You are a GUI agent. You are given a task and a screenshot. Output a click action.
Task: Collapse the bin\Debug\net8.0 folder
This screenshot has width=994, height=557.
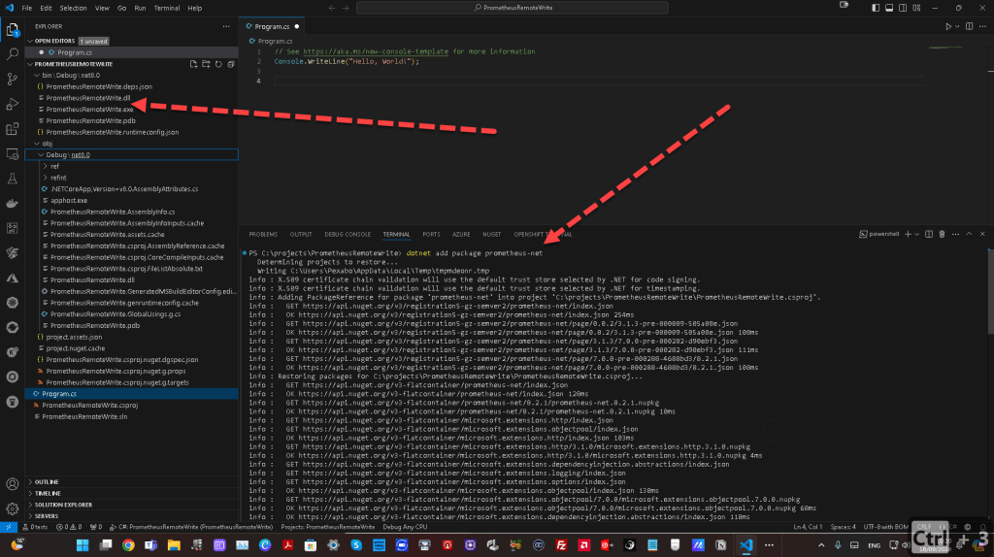pos(131,76)
